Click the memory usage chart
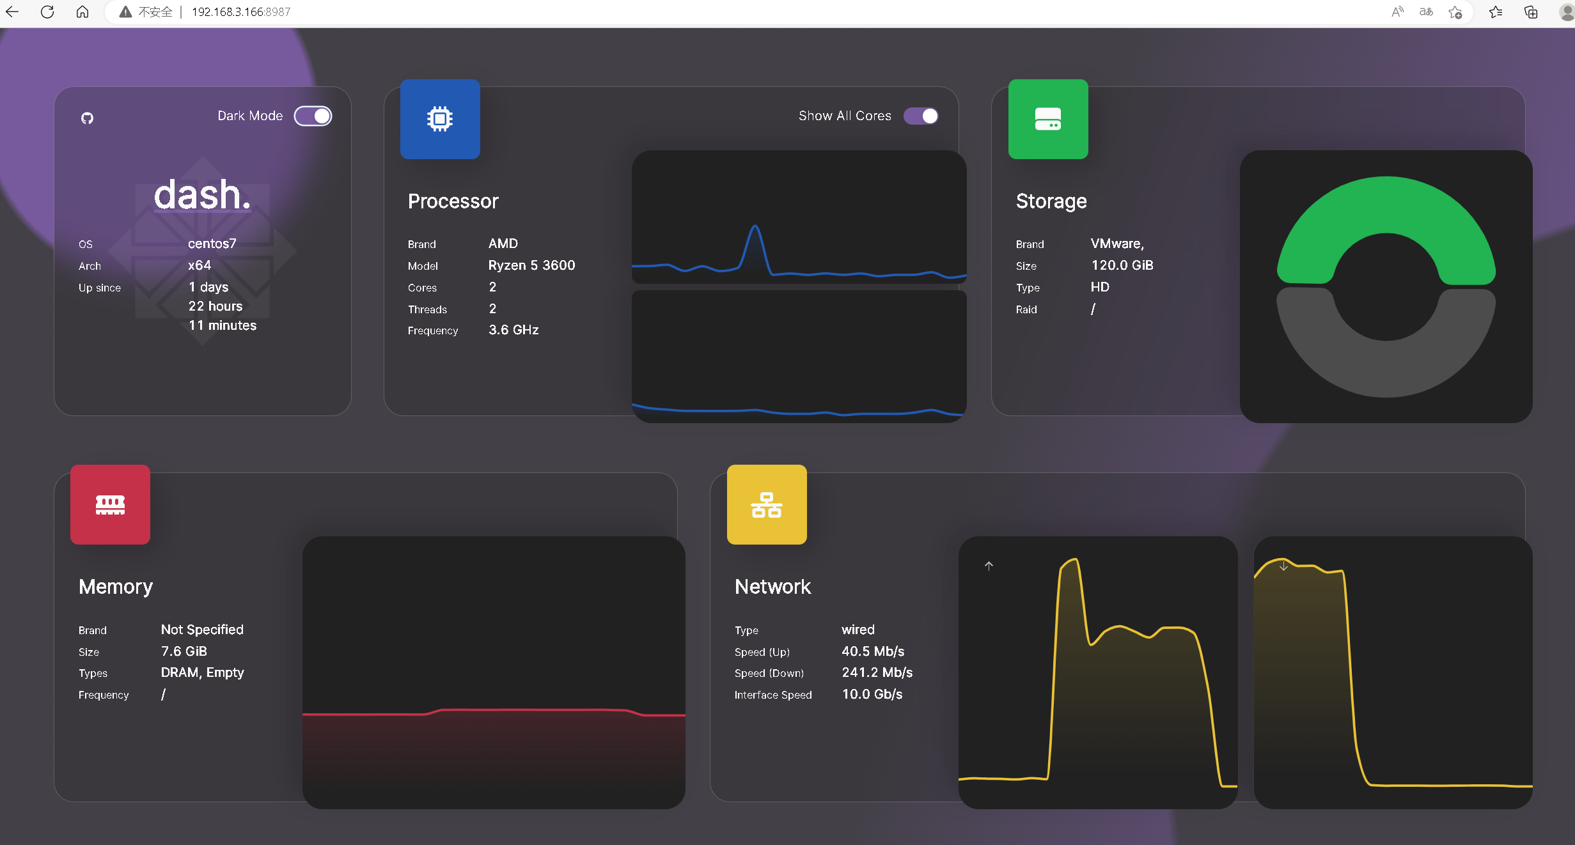The image size is (1575, 845). click(494, 672)
